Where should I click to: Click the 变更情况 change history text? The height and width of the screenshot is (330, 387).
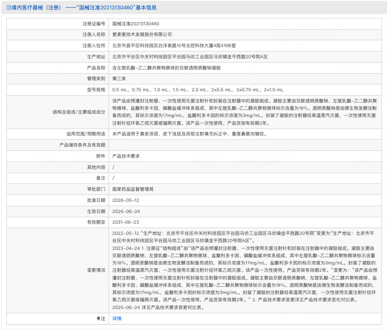[x=245, y=270]
